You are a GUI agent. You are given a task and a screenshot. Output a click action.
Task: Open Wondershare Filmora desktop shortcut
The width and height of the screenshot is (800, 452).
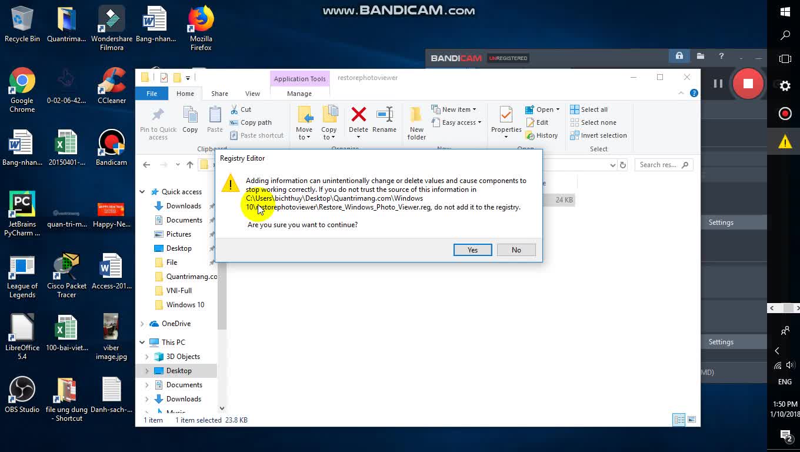point(112,29)
